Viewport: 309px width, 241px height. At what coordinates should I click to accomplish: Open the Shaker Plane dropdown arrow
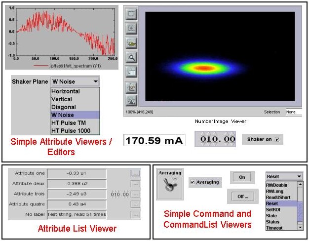click(x=96, y=81)
